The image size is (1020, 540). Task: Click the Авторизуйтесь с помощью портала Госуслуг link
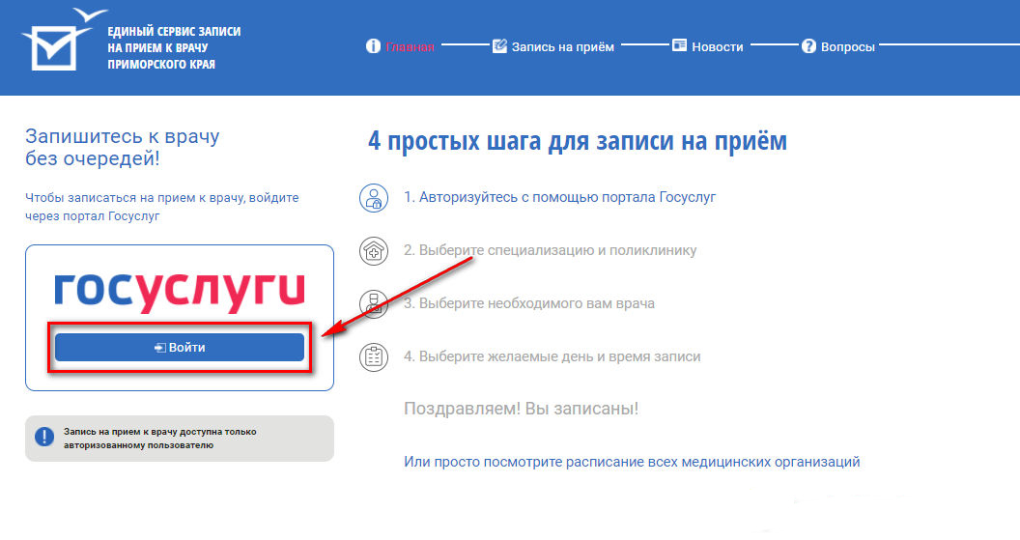(559, 197)
